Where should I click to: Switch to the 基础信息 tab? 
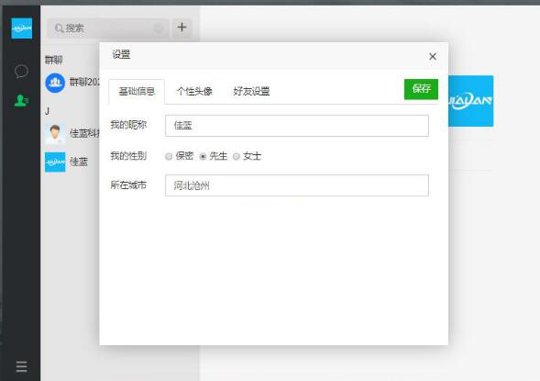point(137,92)
